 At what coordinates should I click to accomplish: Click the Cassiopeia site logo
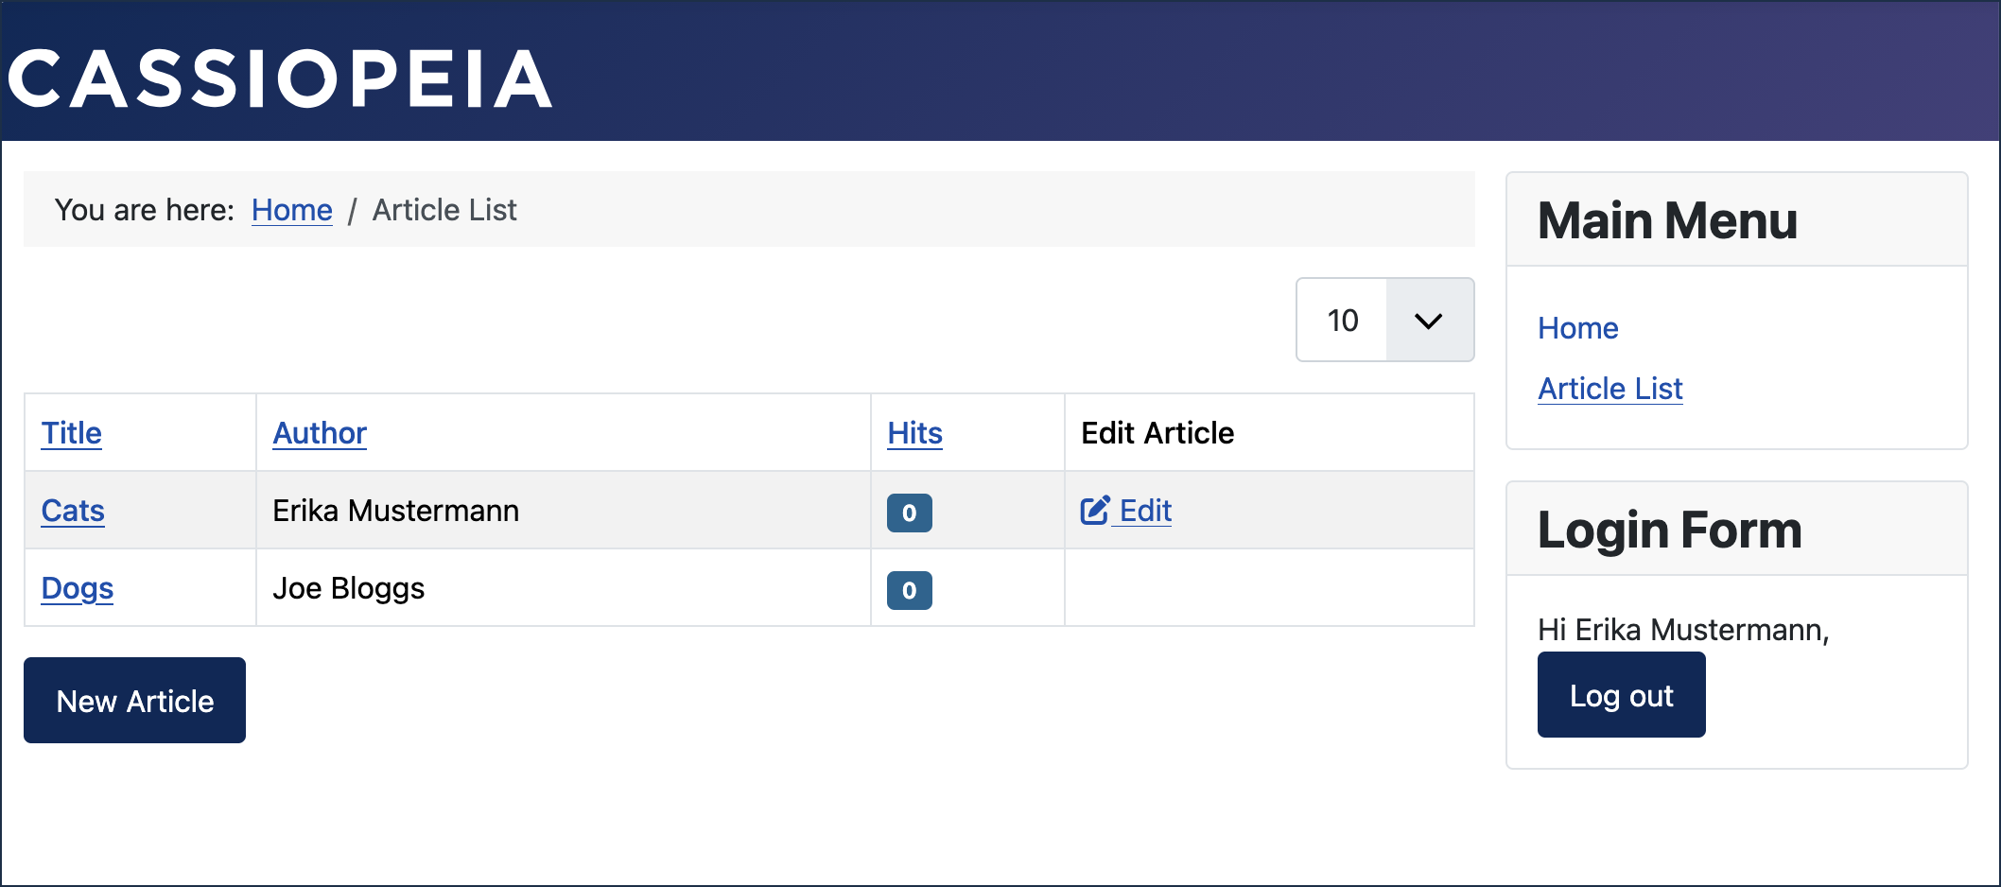[280, 79]
